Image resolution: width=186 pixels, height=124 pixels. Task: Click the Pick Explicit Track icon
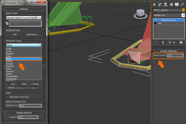click(x=7, y=24)
